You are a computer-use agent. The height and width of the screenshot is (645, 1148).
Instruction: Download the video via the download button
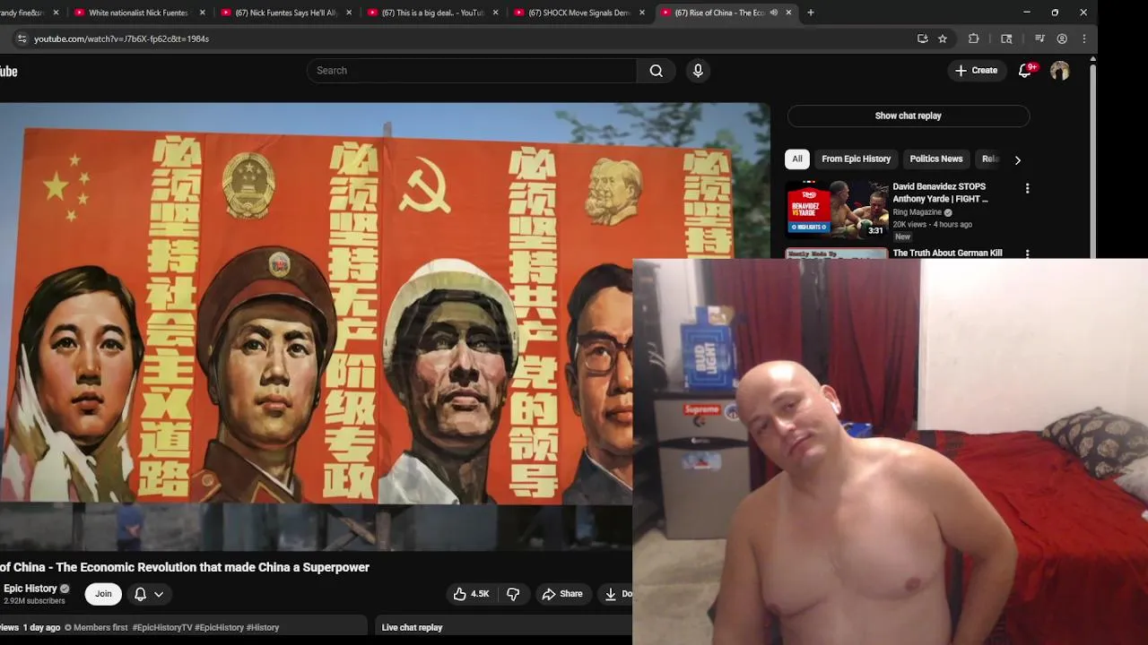click(617, 594)
